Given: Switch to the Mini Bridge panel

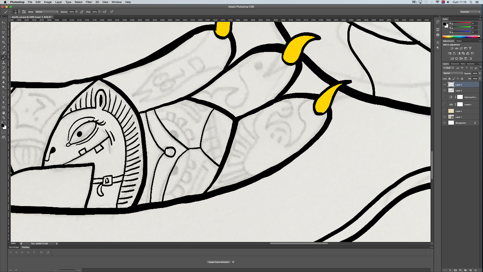Looking at the screenshot, I should coord(14,247).
